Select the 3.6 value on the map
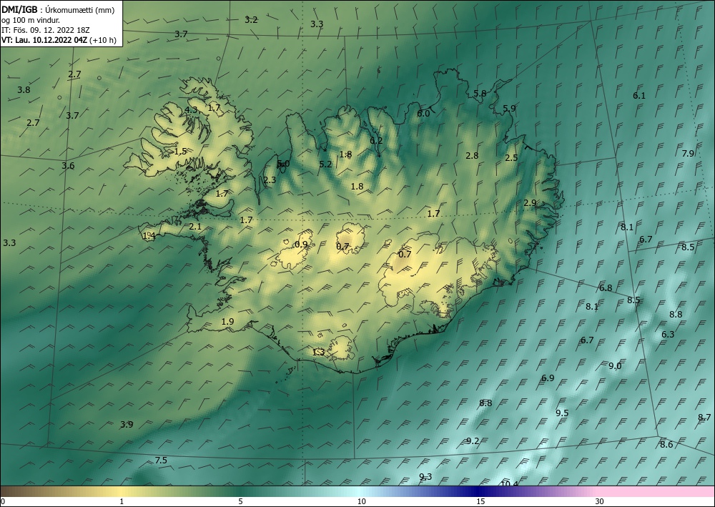Screen dimensions: 715x507 coord(68,166)
